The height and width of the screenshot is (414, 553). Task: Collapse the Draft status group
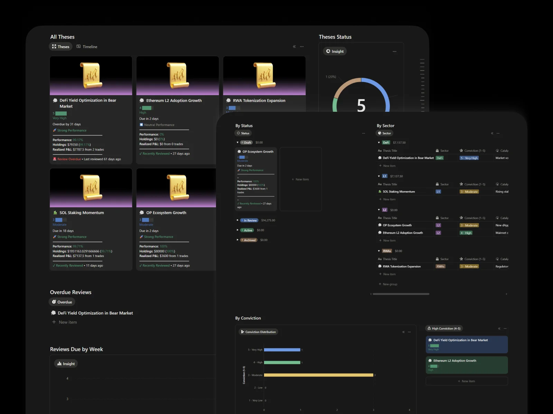tap(237, 142)
